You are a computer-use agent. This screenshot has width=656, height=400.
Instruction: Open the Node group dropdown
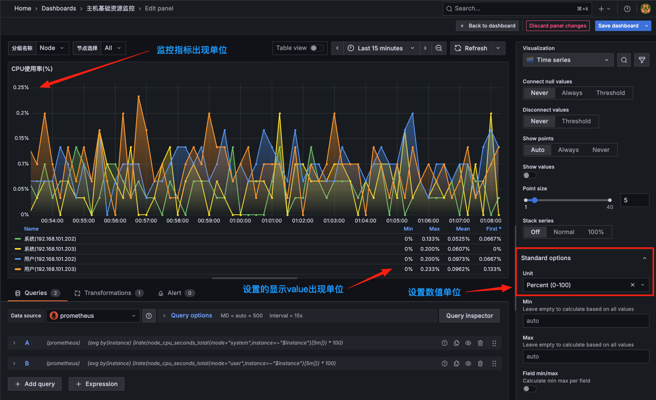click(52, 48)
